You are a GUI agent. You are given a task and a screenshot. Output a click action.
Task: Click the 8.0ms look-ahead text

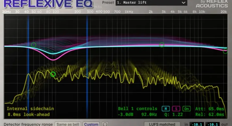click(28, 114)
